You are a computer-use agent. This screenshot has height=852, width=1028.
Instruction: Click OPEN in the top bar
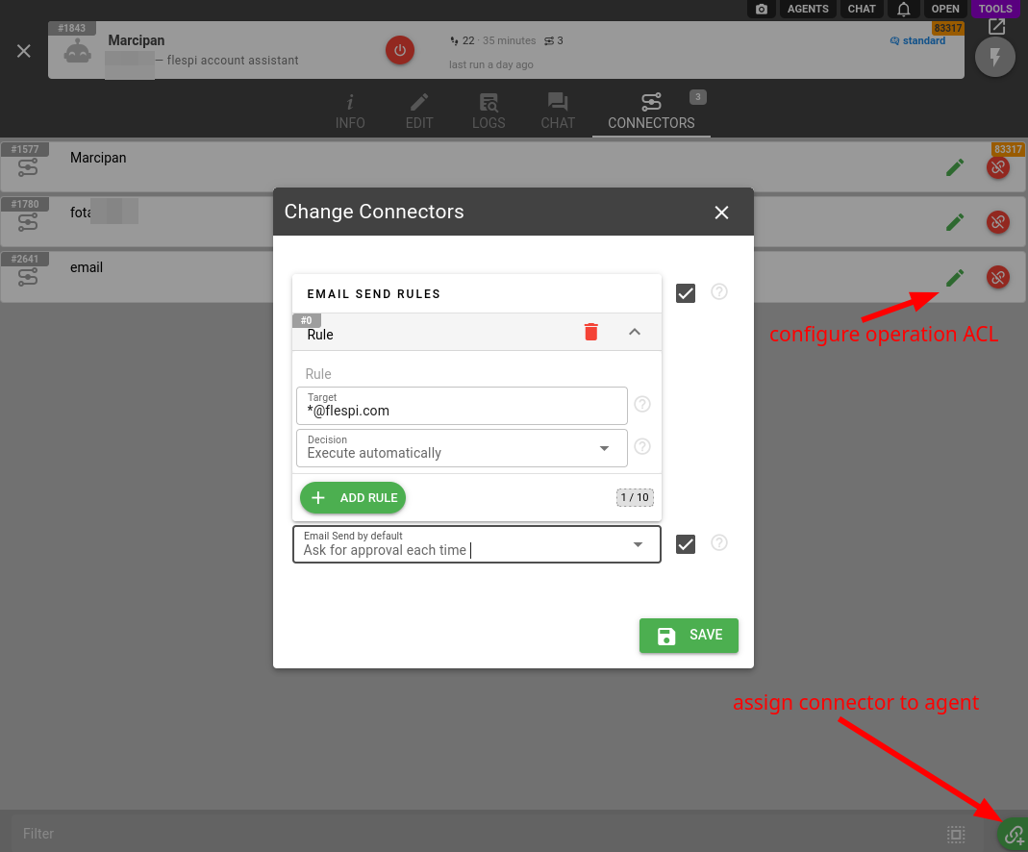[944, 10]
